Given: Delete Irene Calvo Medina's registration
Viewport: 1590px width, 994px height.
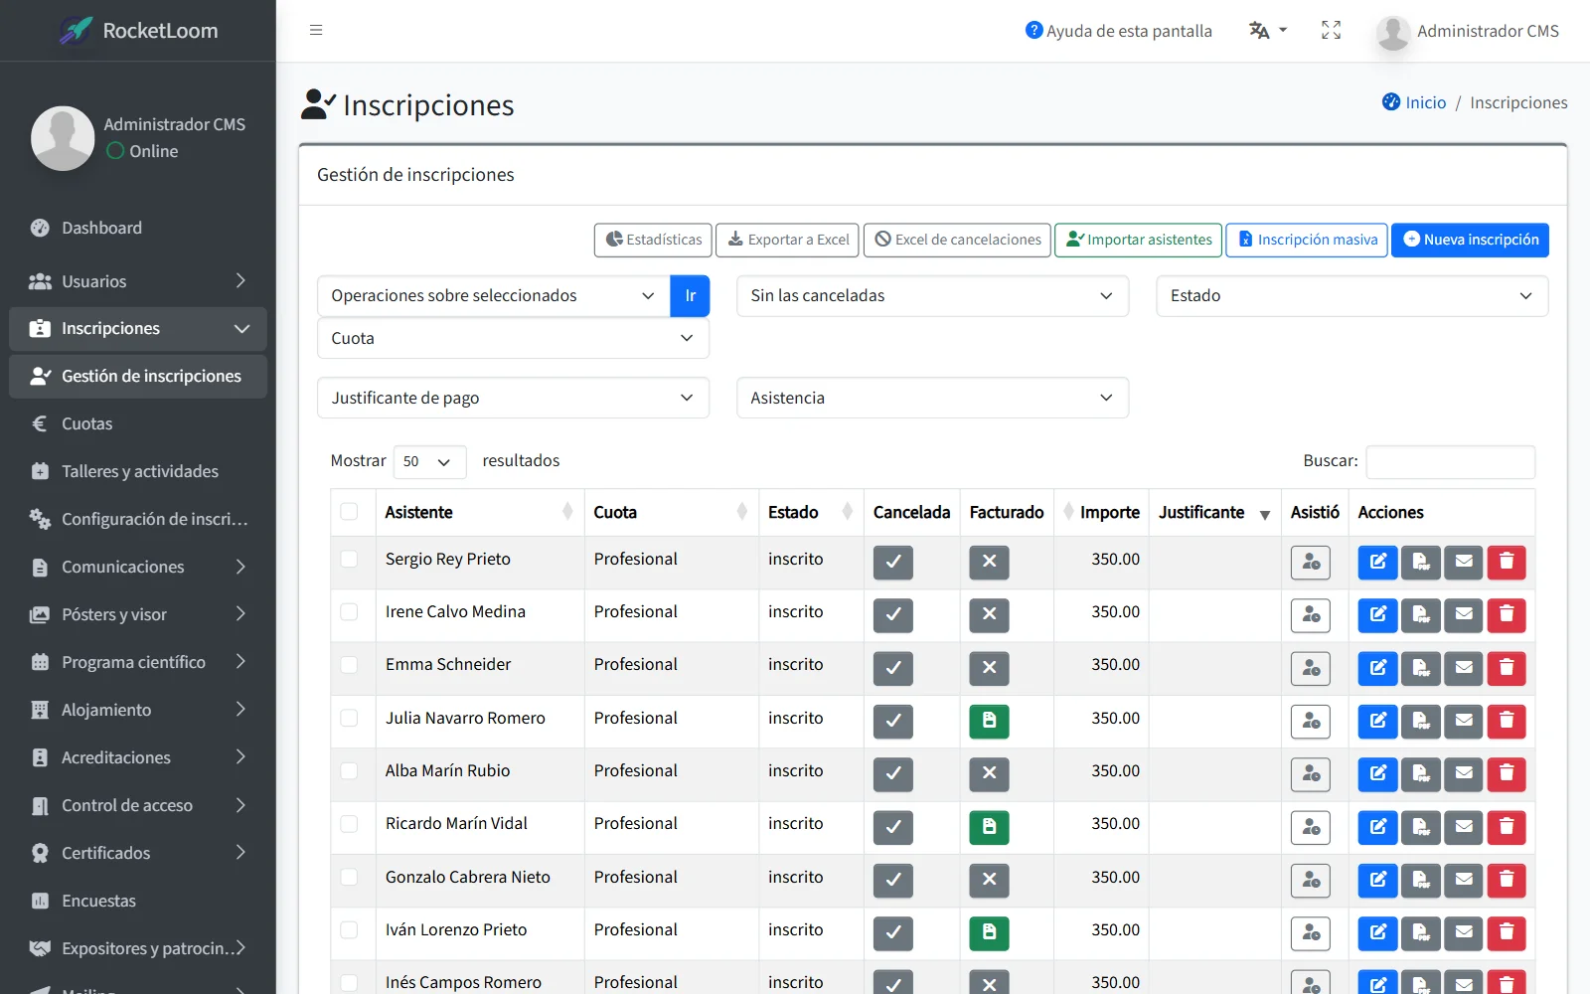Looking at the screenshot, I should (1507, 614).
